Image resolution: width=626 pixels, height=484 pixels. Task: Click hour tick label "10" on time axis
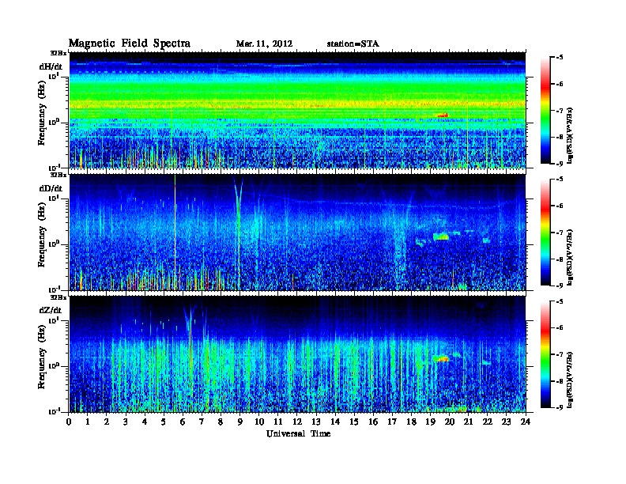point(259,422)
